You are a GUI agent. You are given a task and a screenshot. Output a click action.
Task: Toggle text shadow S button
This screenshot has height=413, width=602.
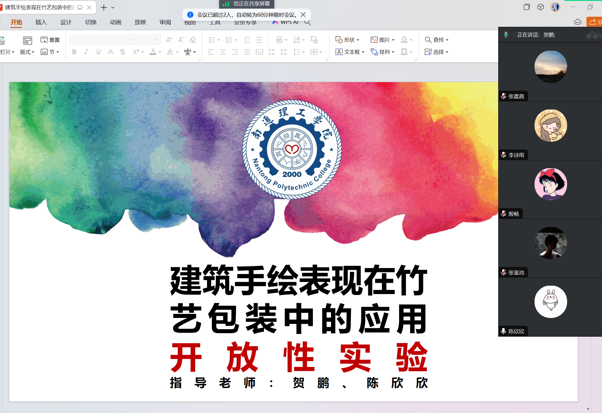click(123, 52)
